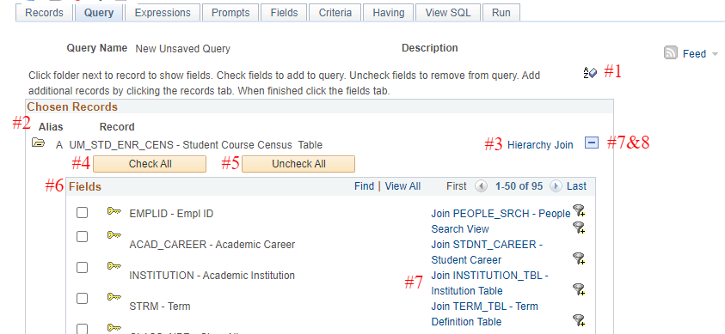This screenshot has width=725, height=334.
Task: Click the add criteria funnel for EMPLID
Action: [x=579, y=210]
